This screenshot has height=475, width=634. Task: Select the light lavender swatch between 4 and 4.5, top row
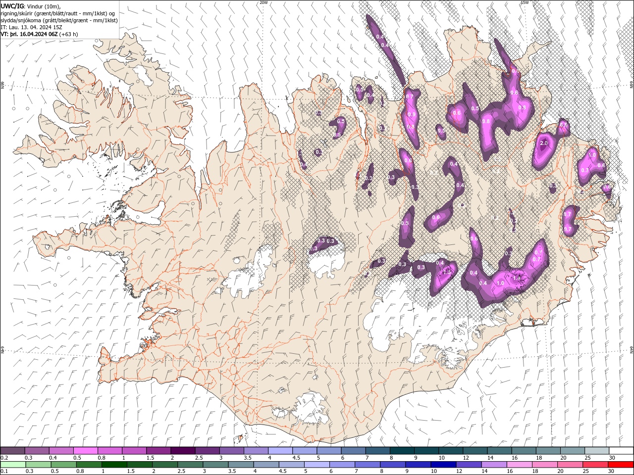[280, 451]
